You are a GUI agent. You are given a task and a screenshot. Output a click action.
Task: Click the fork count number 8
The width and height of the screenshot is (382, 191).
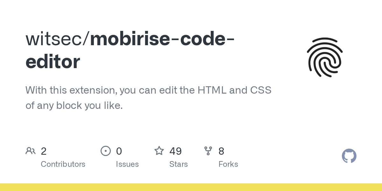(221, 151)
